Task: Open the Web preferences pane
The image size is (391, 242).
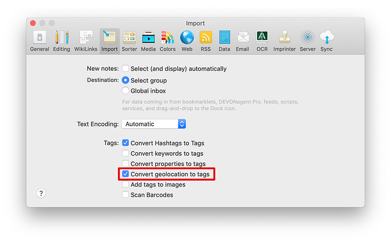Action: point(187,41)
